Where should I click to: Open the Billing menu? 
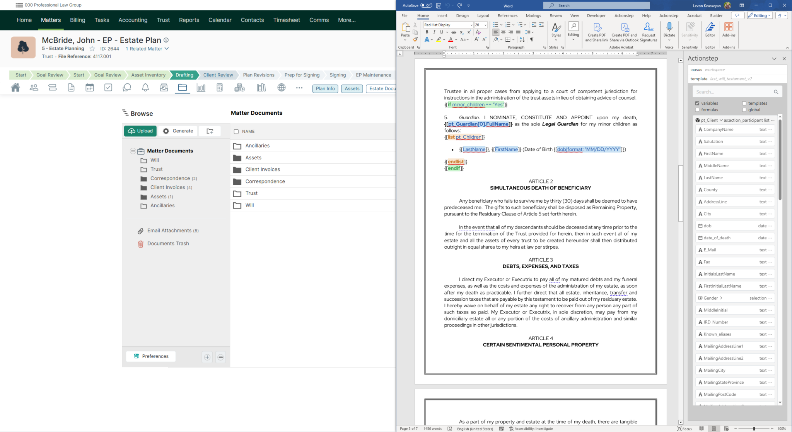77,20
